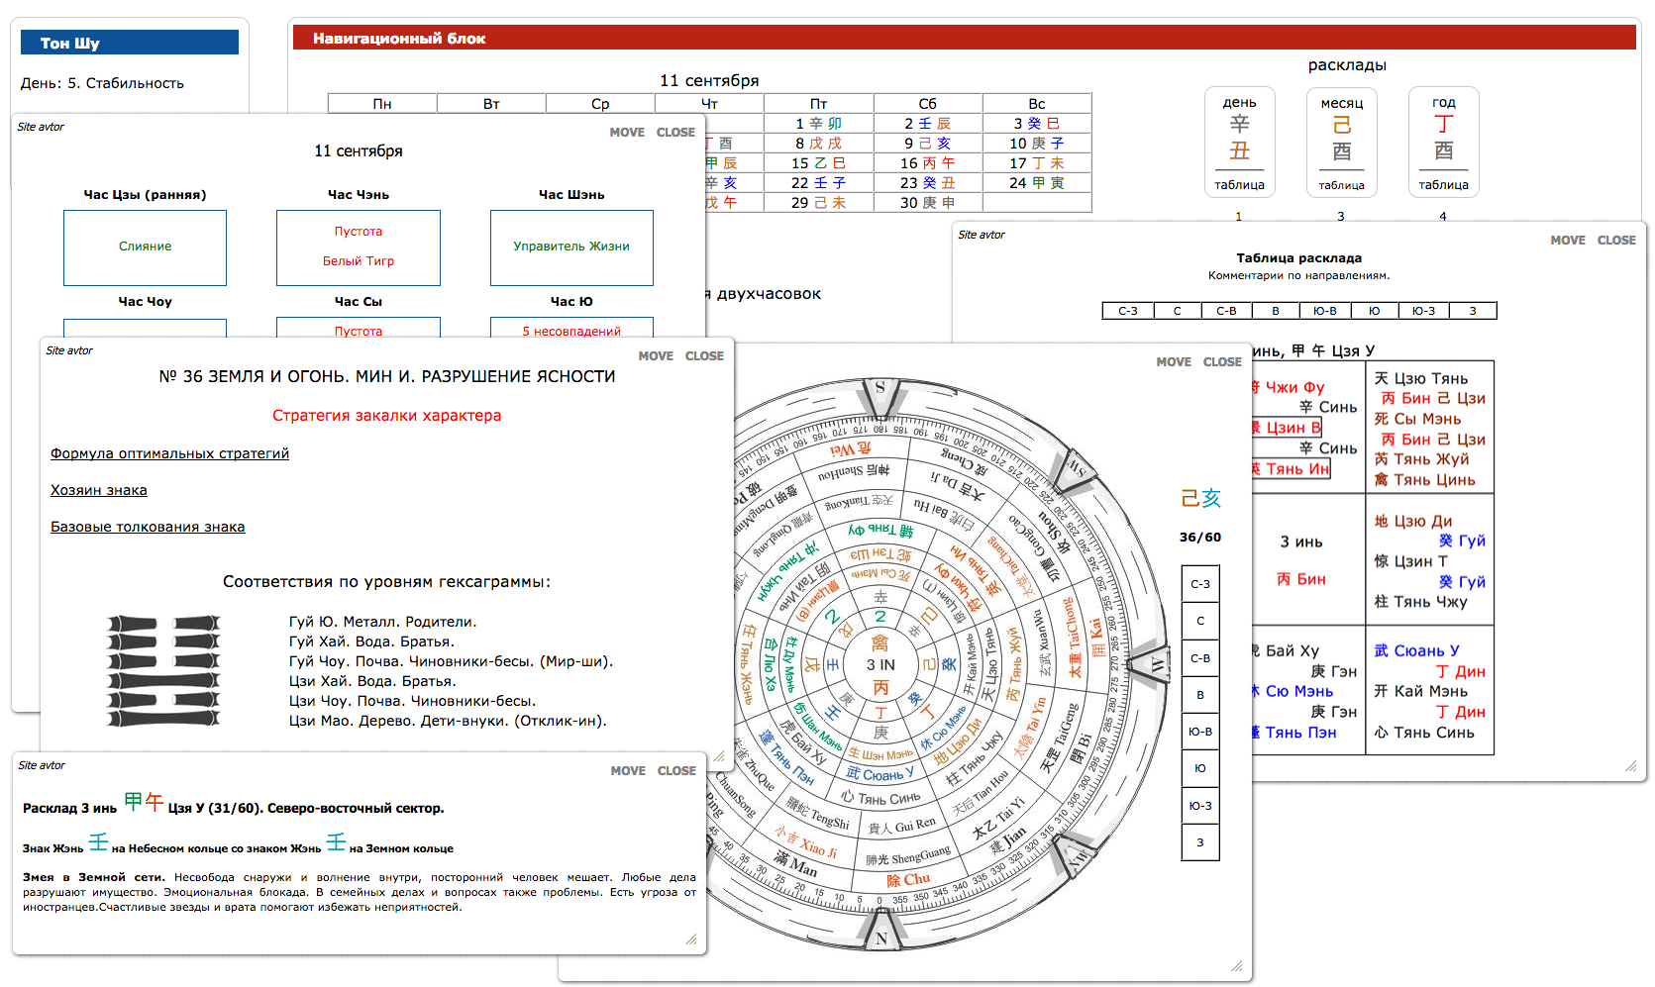Select З direction in compass window column
1655x987 pixels.
(x=1200, y=842)
